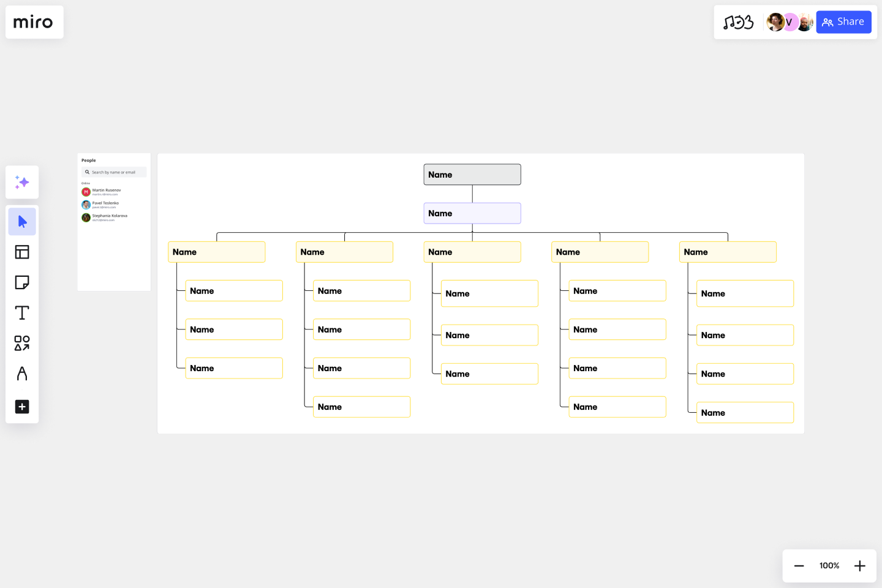Zoom in with the plus control
This screenshot has width=882, height=588.
[x=859, y=565]
